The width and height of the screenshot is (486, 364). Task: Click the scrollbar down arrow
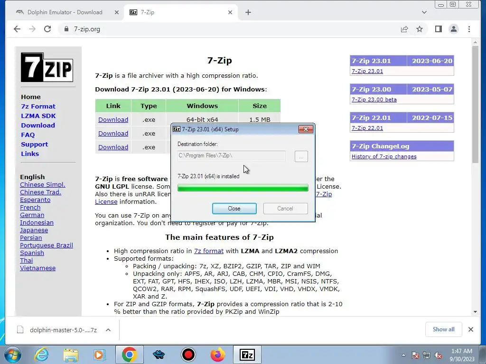pos(476,312)
